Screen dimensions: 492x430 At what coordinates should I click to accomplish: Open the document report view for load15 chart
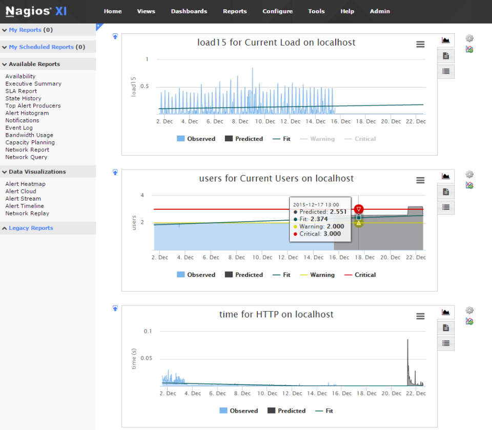(445, 55)
